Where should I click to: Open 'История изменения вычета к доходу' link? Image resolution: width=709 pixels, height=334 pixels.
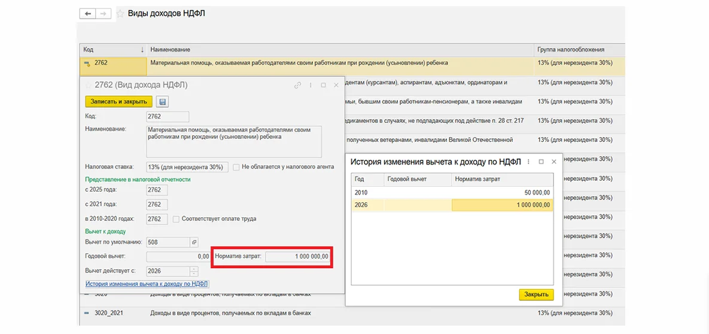click(x=147, y=284)
